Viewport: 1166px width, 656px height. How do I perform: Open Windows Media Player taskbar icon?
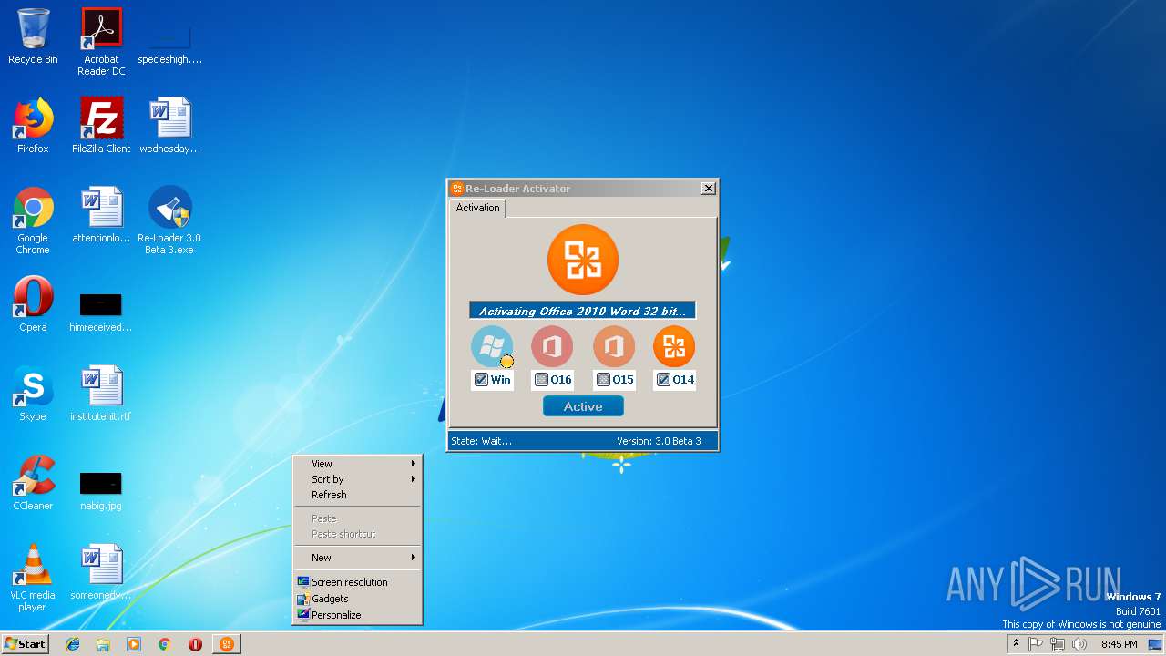134,644
